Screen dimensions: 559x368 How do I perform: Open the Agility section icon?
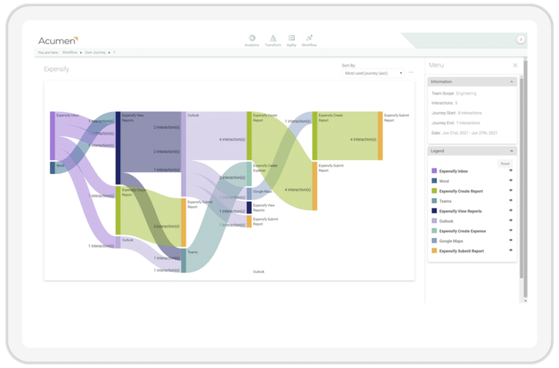(291, 39)
